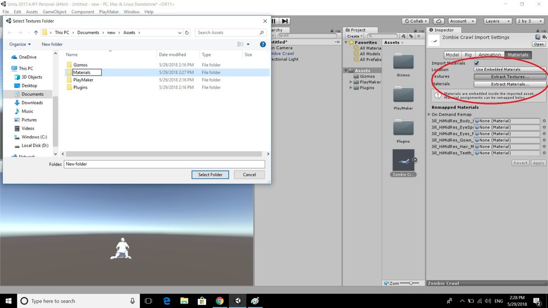Click the Up directory arrow in dialog

point(36,32)
